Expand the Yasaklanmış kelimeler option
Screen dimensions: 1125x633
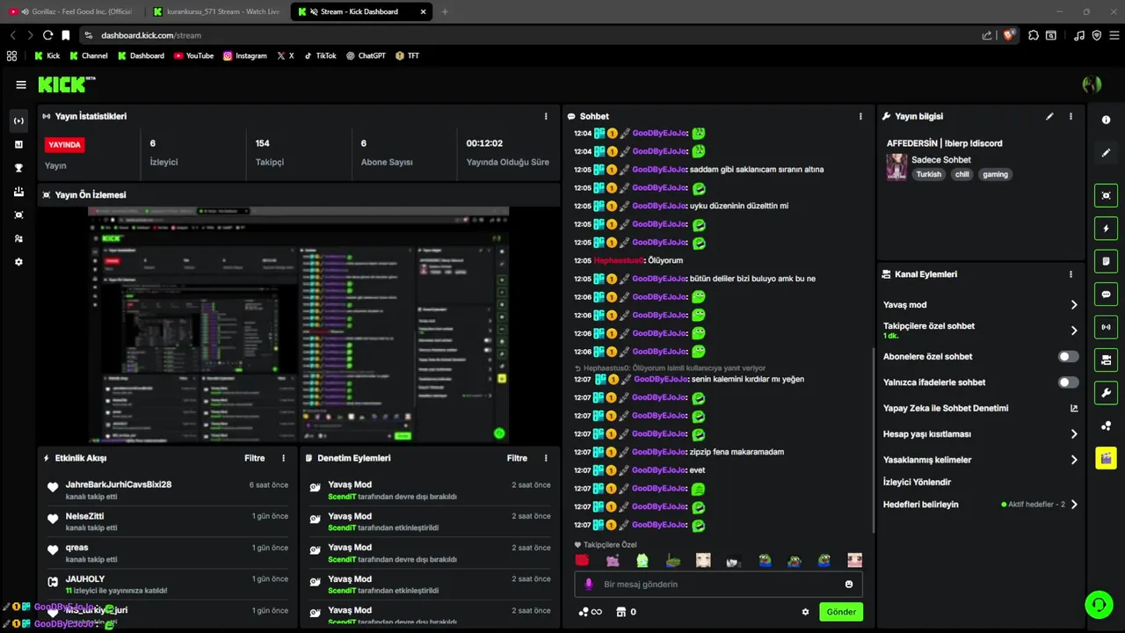tap(981, 460)
